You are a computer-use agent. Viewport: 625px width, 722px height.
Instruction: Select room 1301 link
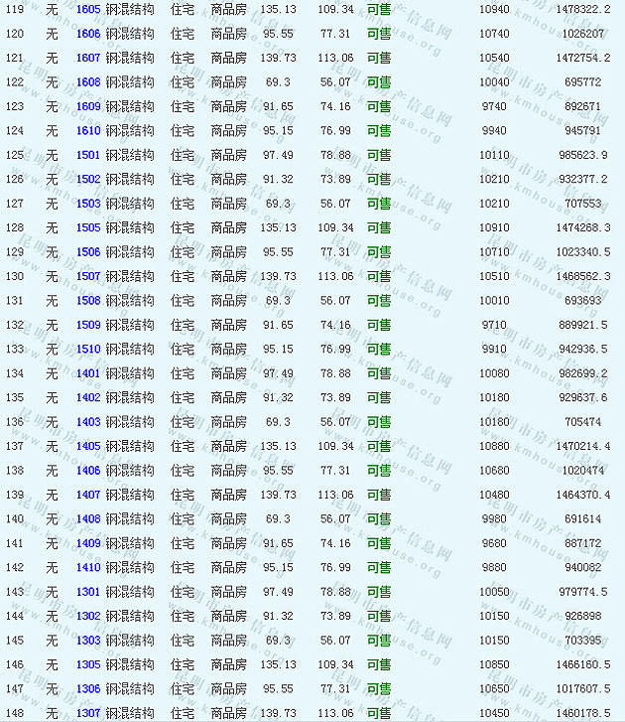[x=88, y=592]
